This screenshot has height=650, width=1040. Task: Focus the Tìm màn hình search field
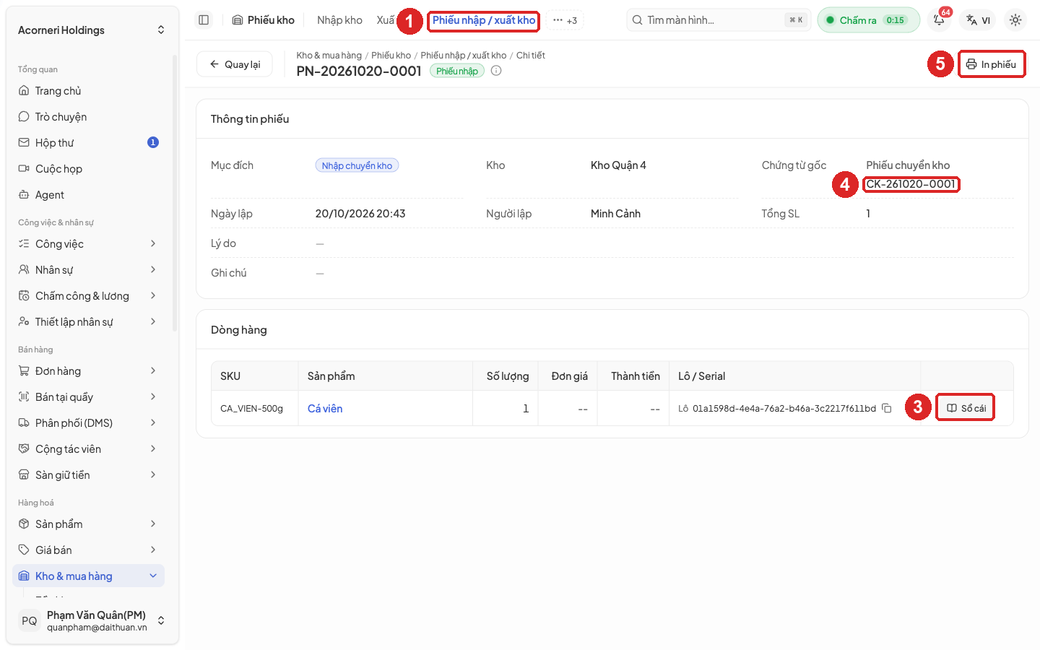719,20
